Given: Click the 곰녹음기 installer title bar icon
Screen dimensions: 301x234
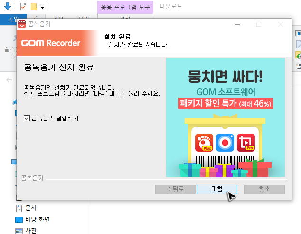Looking at the screenshot, I should (x=22, y=24).
